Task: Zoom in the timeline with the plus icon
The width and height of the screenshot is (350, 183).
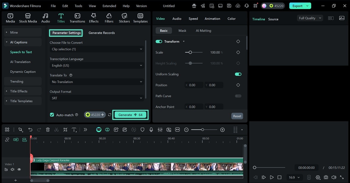Action: pyautogui.click(x=222, y=130)
